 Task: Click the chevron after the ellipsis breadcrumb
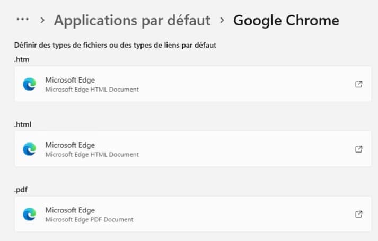[42, 21]
